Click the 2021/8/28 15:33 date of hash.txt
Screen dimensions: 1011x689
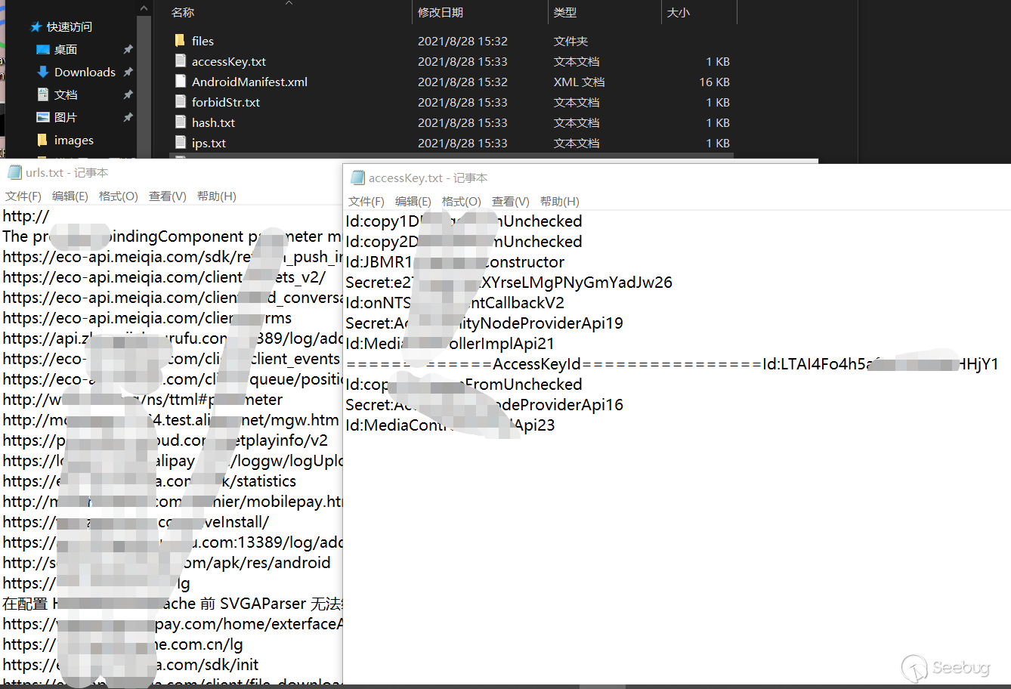(x=462, y=122)
